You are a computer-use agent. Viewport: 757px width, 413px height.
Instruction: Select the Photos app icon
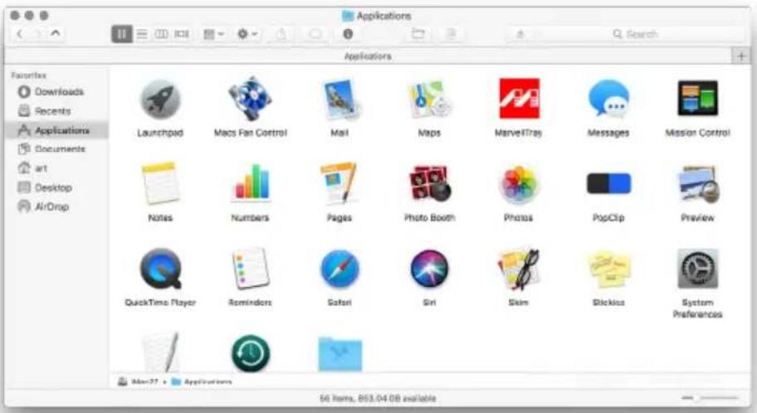[519, 184]
